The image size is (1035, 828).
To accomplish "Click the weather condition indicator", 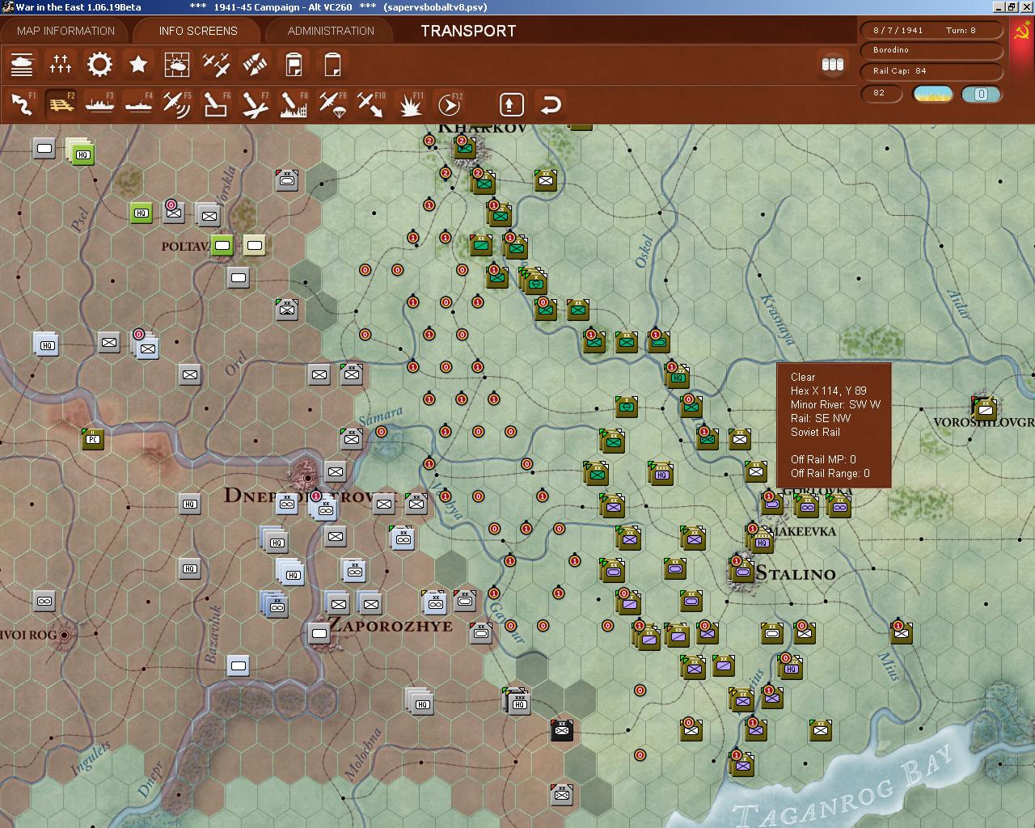I will tap(932, 94).
